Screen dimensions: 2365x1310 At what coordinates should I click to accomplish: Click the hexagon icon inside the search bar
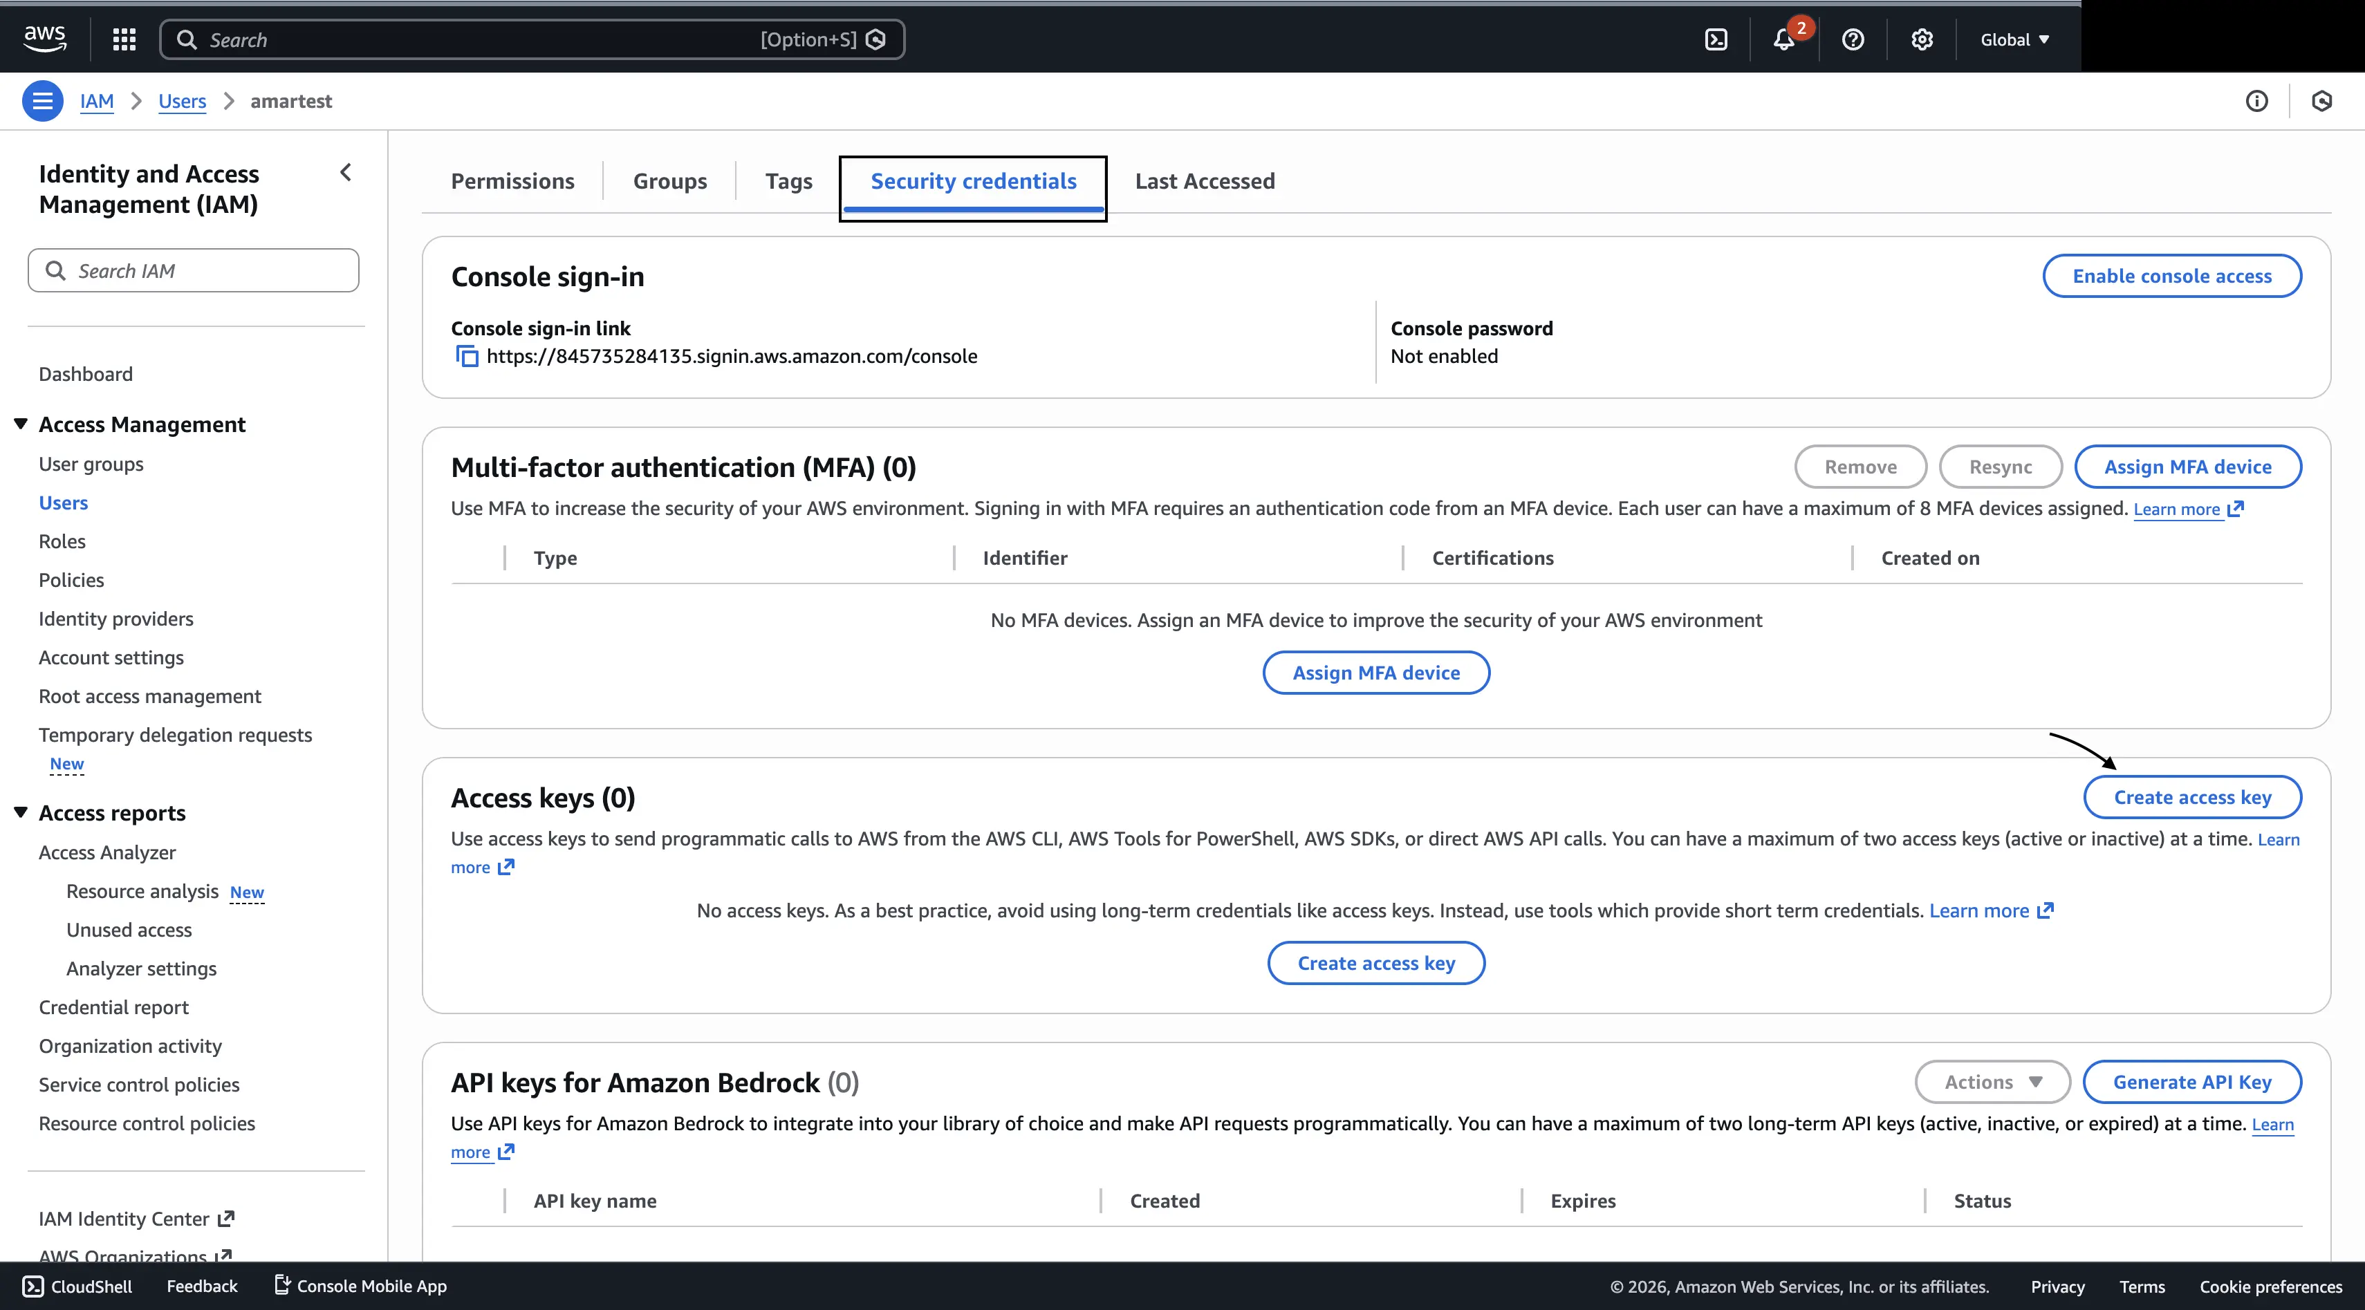point(876,39)
